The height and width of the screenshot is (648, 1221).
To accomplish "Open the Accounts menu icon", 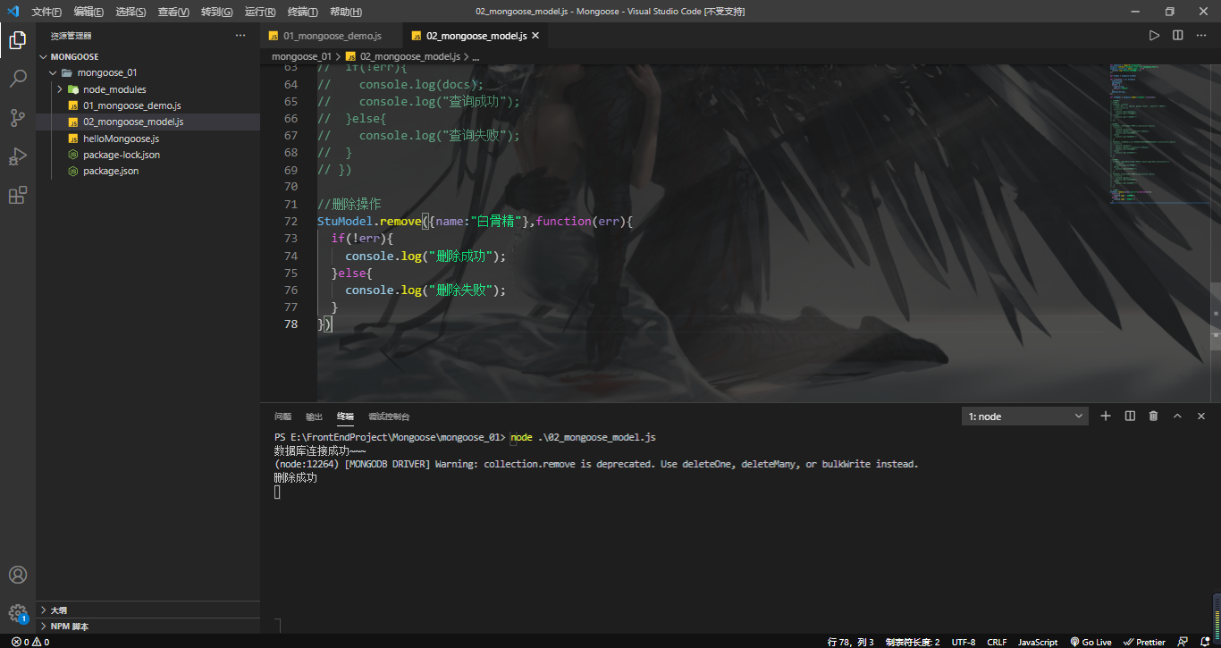I will tap(17, 575).
